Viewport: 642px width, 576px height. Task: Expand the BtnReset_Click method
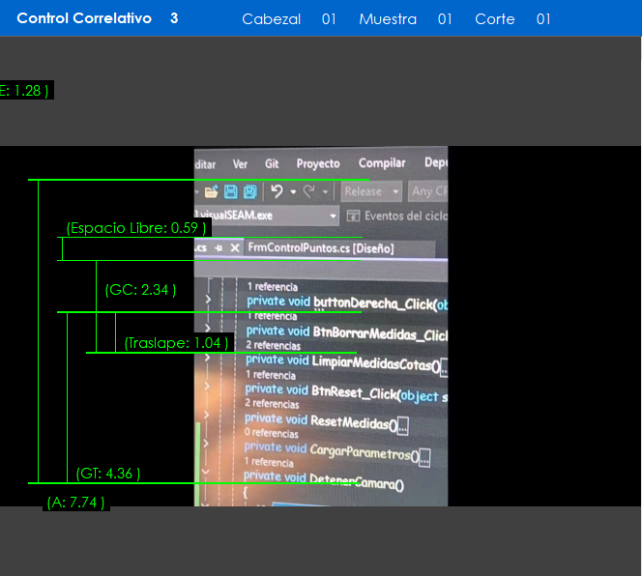click(x=208, y=388)
